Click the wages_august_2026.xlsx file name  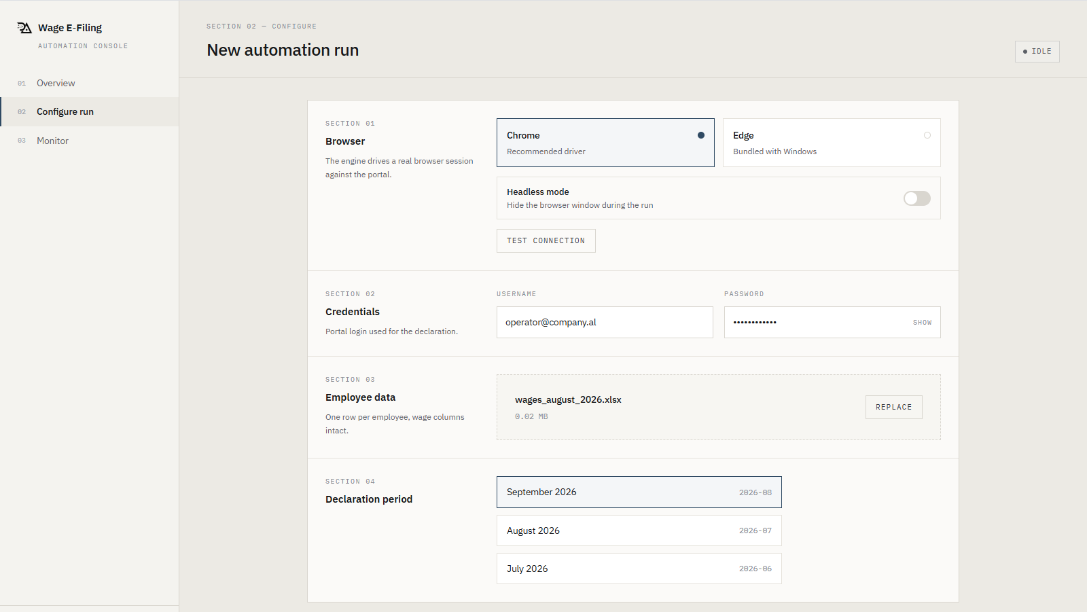point(568,399)
